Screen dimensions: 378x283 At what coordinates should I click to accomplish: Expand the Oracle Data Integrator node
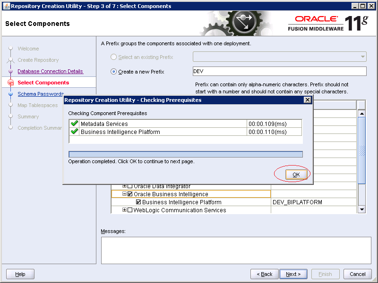point(124,186)
